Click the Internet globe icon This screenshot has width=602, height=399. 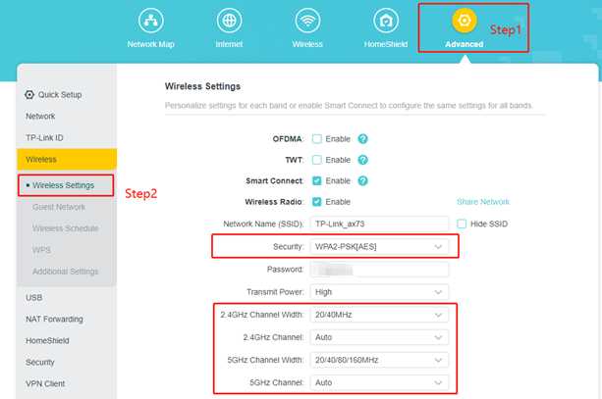pos(229,21)
